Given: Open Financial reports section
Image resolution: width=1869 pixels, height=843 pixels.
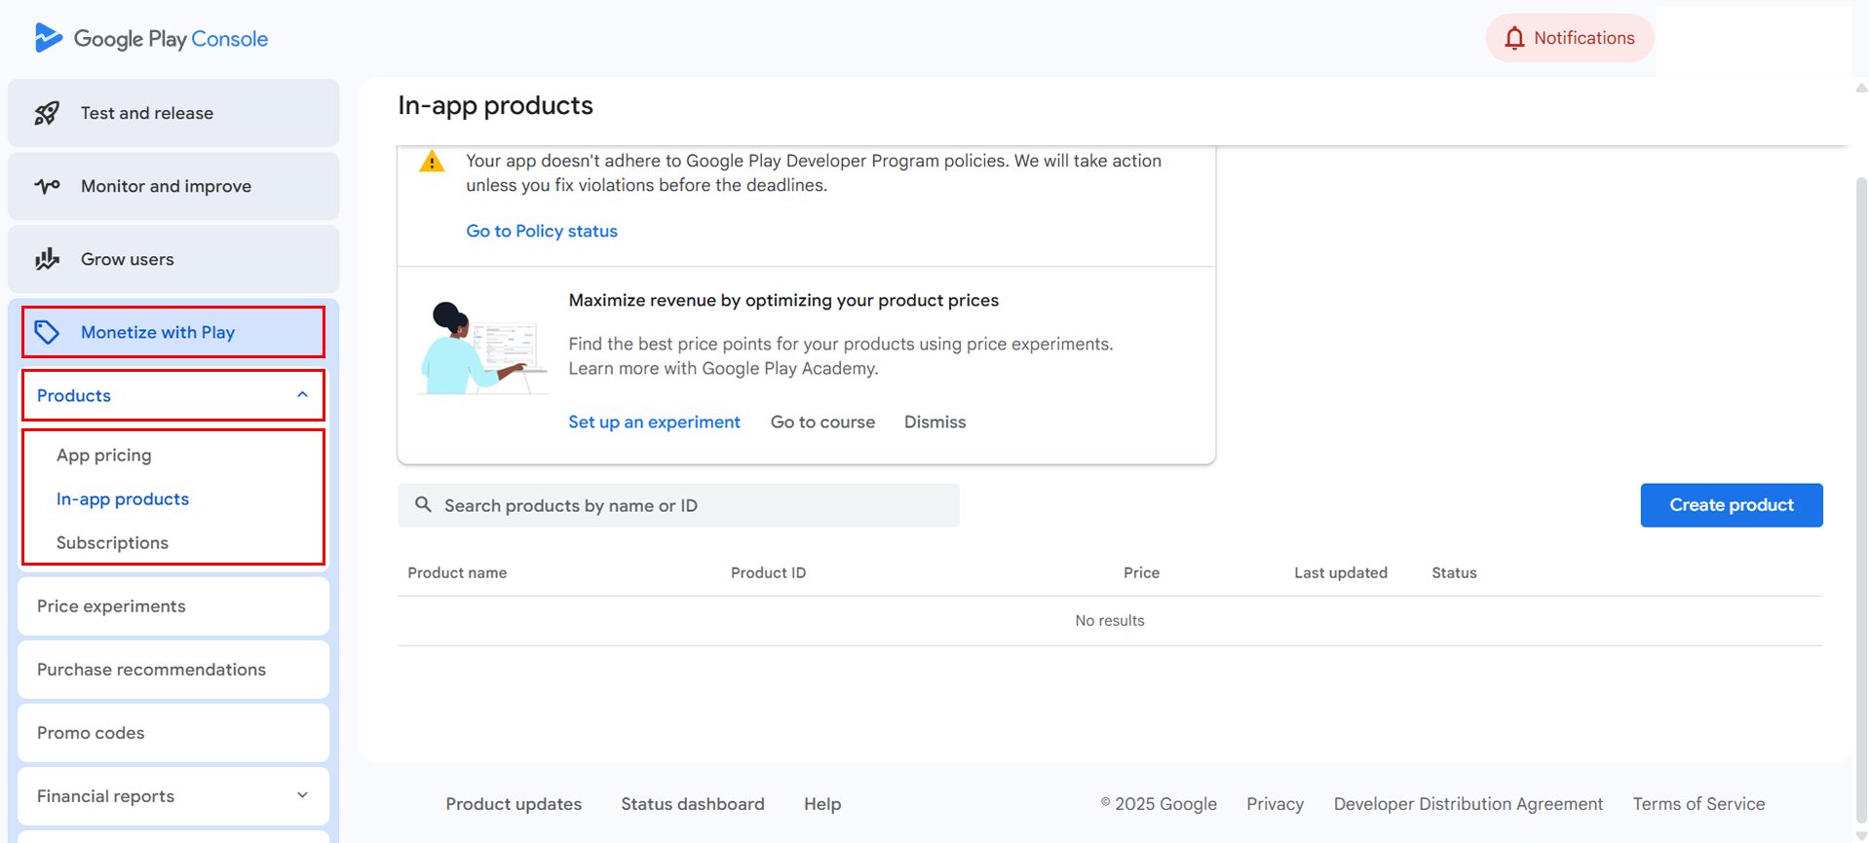Looking at the screenshot, I should tap(173, 795).
